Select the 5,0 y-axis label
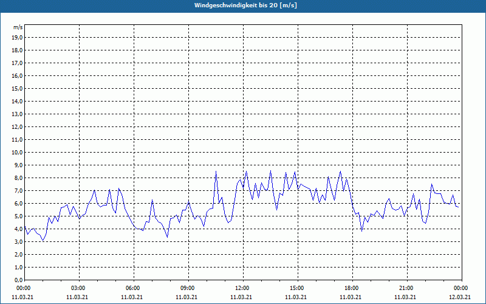The image size is (486, 304). tap(19, 216)
